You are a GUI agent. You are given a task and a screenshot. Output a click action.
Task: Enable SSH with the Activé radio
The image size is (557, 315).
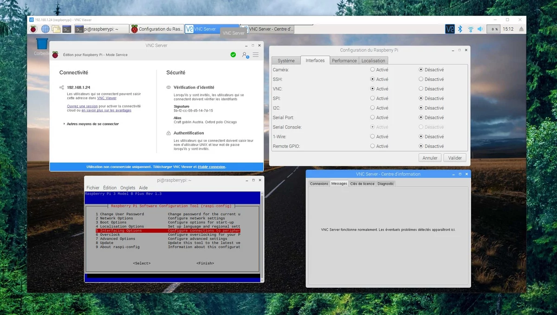(x=373, y=79)
